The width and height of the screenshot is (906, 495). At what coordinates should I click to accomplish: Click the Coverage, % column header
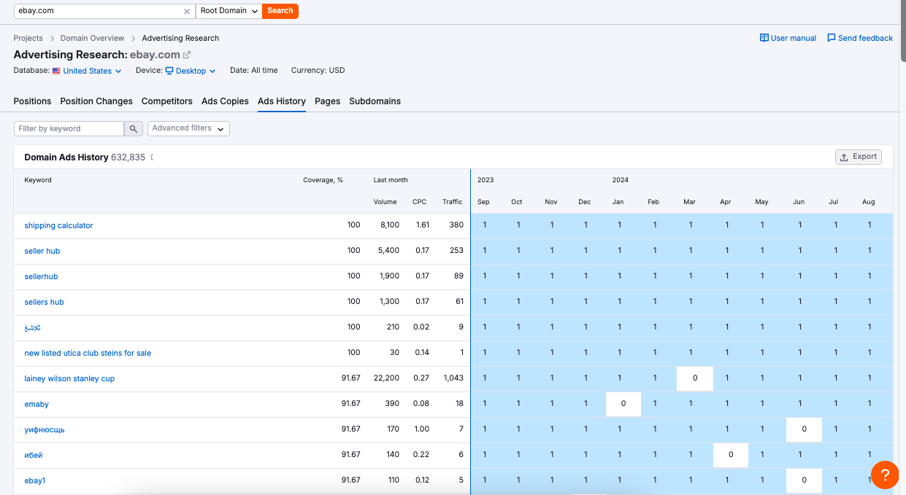tap(323, 180)
